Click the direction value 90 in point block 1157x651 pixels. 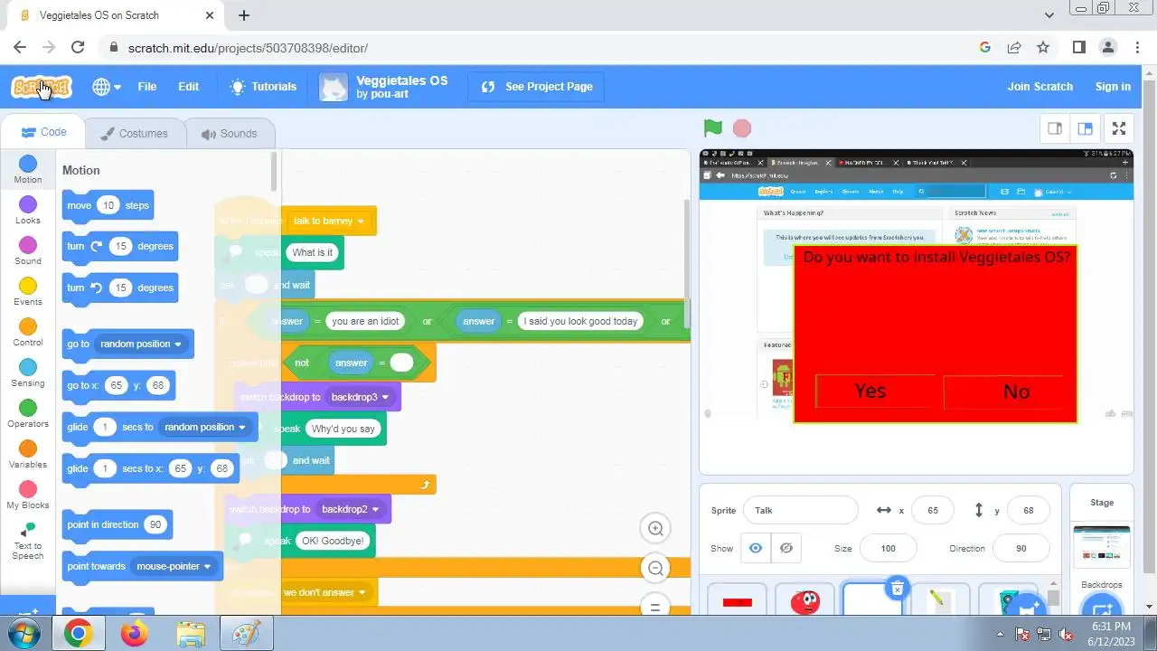[x=155, y=524]
